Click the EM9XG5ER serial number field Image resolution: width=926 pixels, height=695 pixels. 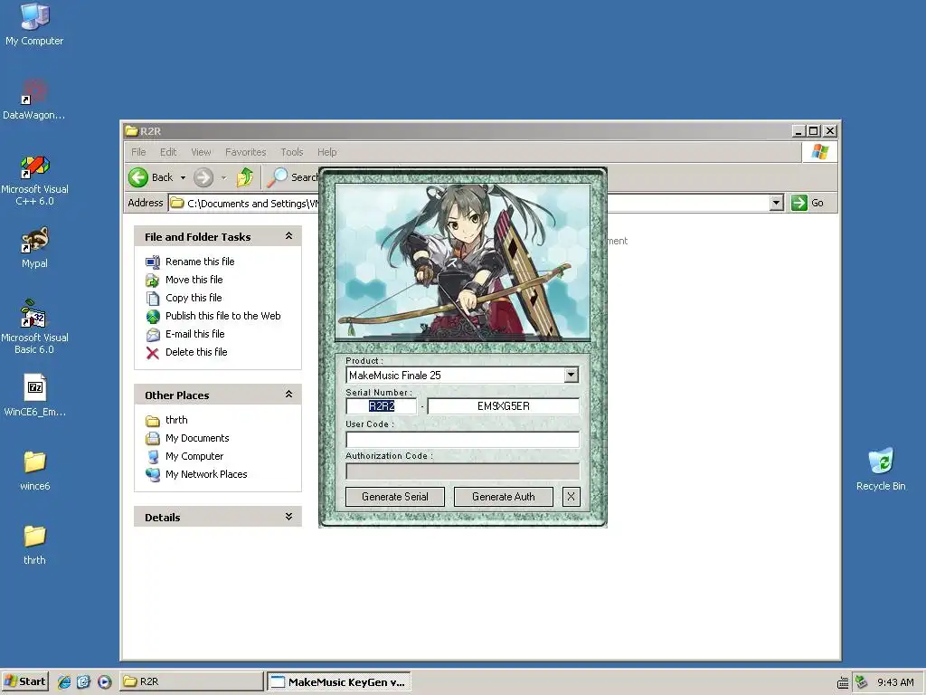point(503,406)
